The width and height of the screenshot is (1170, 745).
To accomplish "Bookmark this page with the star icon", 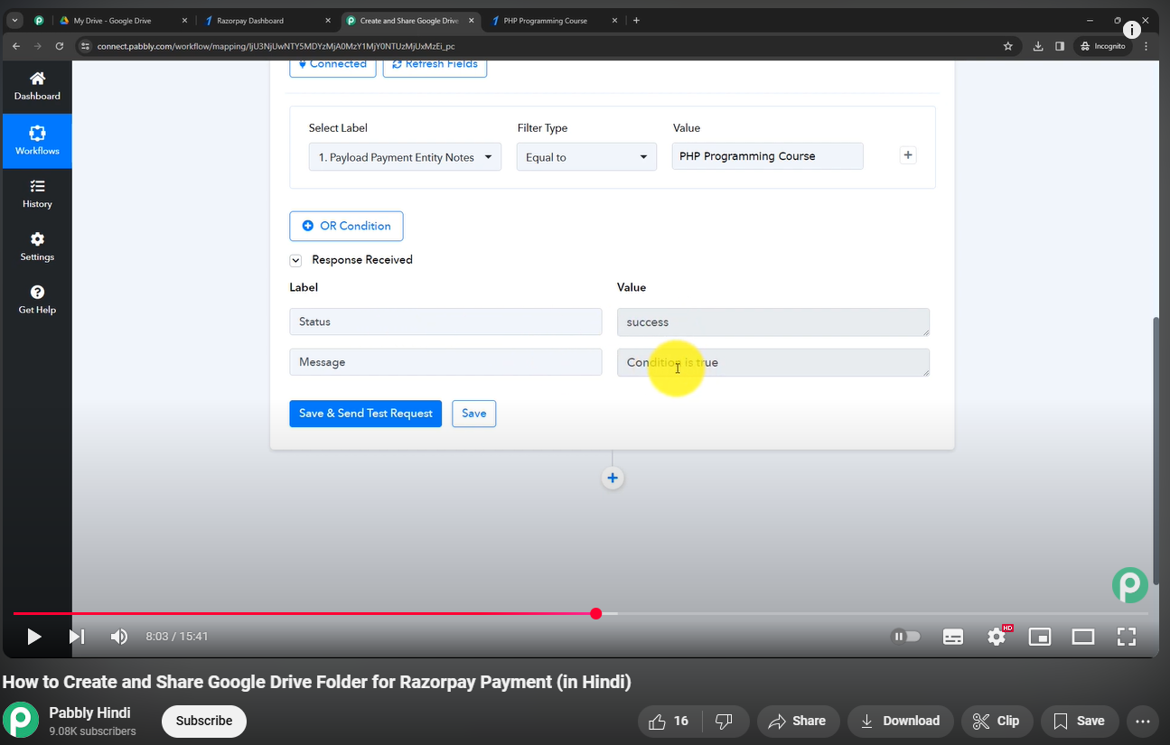I will click(x=1007, y=46).
